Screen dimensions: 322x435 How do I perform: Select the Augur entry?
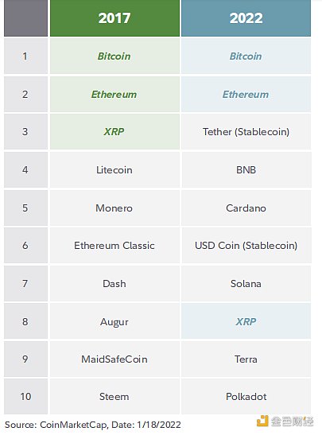[x=114, y=321]
